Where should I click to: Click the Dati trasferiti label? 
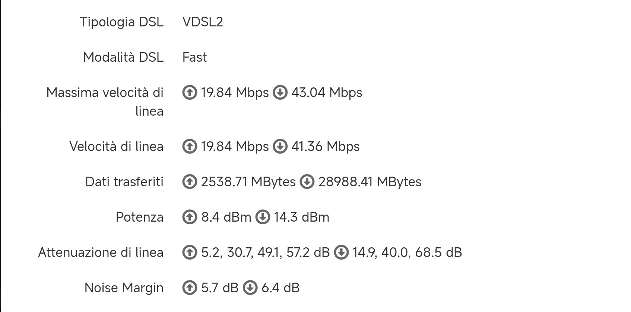click(124, 182)
